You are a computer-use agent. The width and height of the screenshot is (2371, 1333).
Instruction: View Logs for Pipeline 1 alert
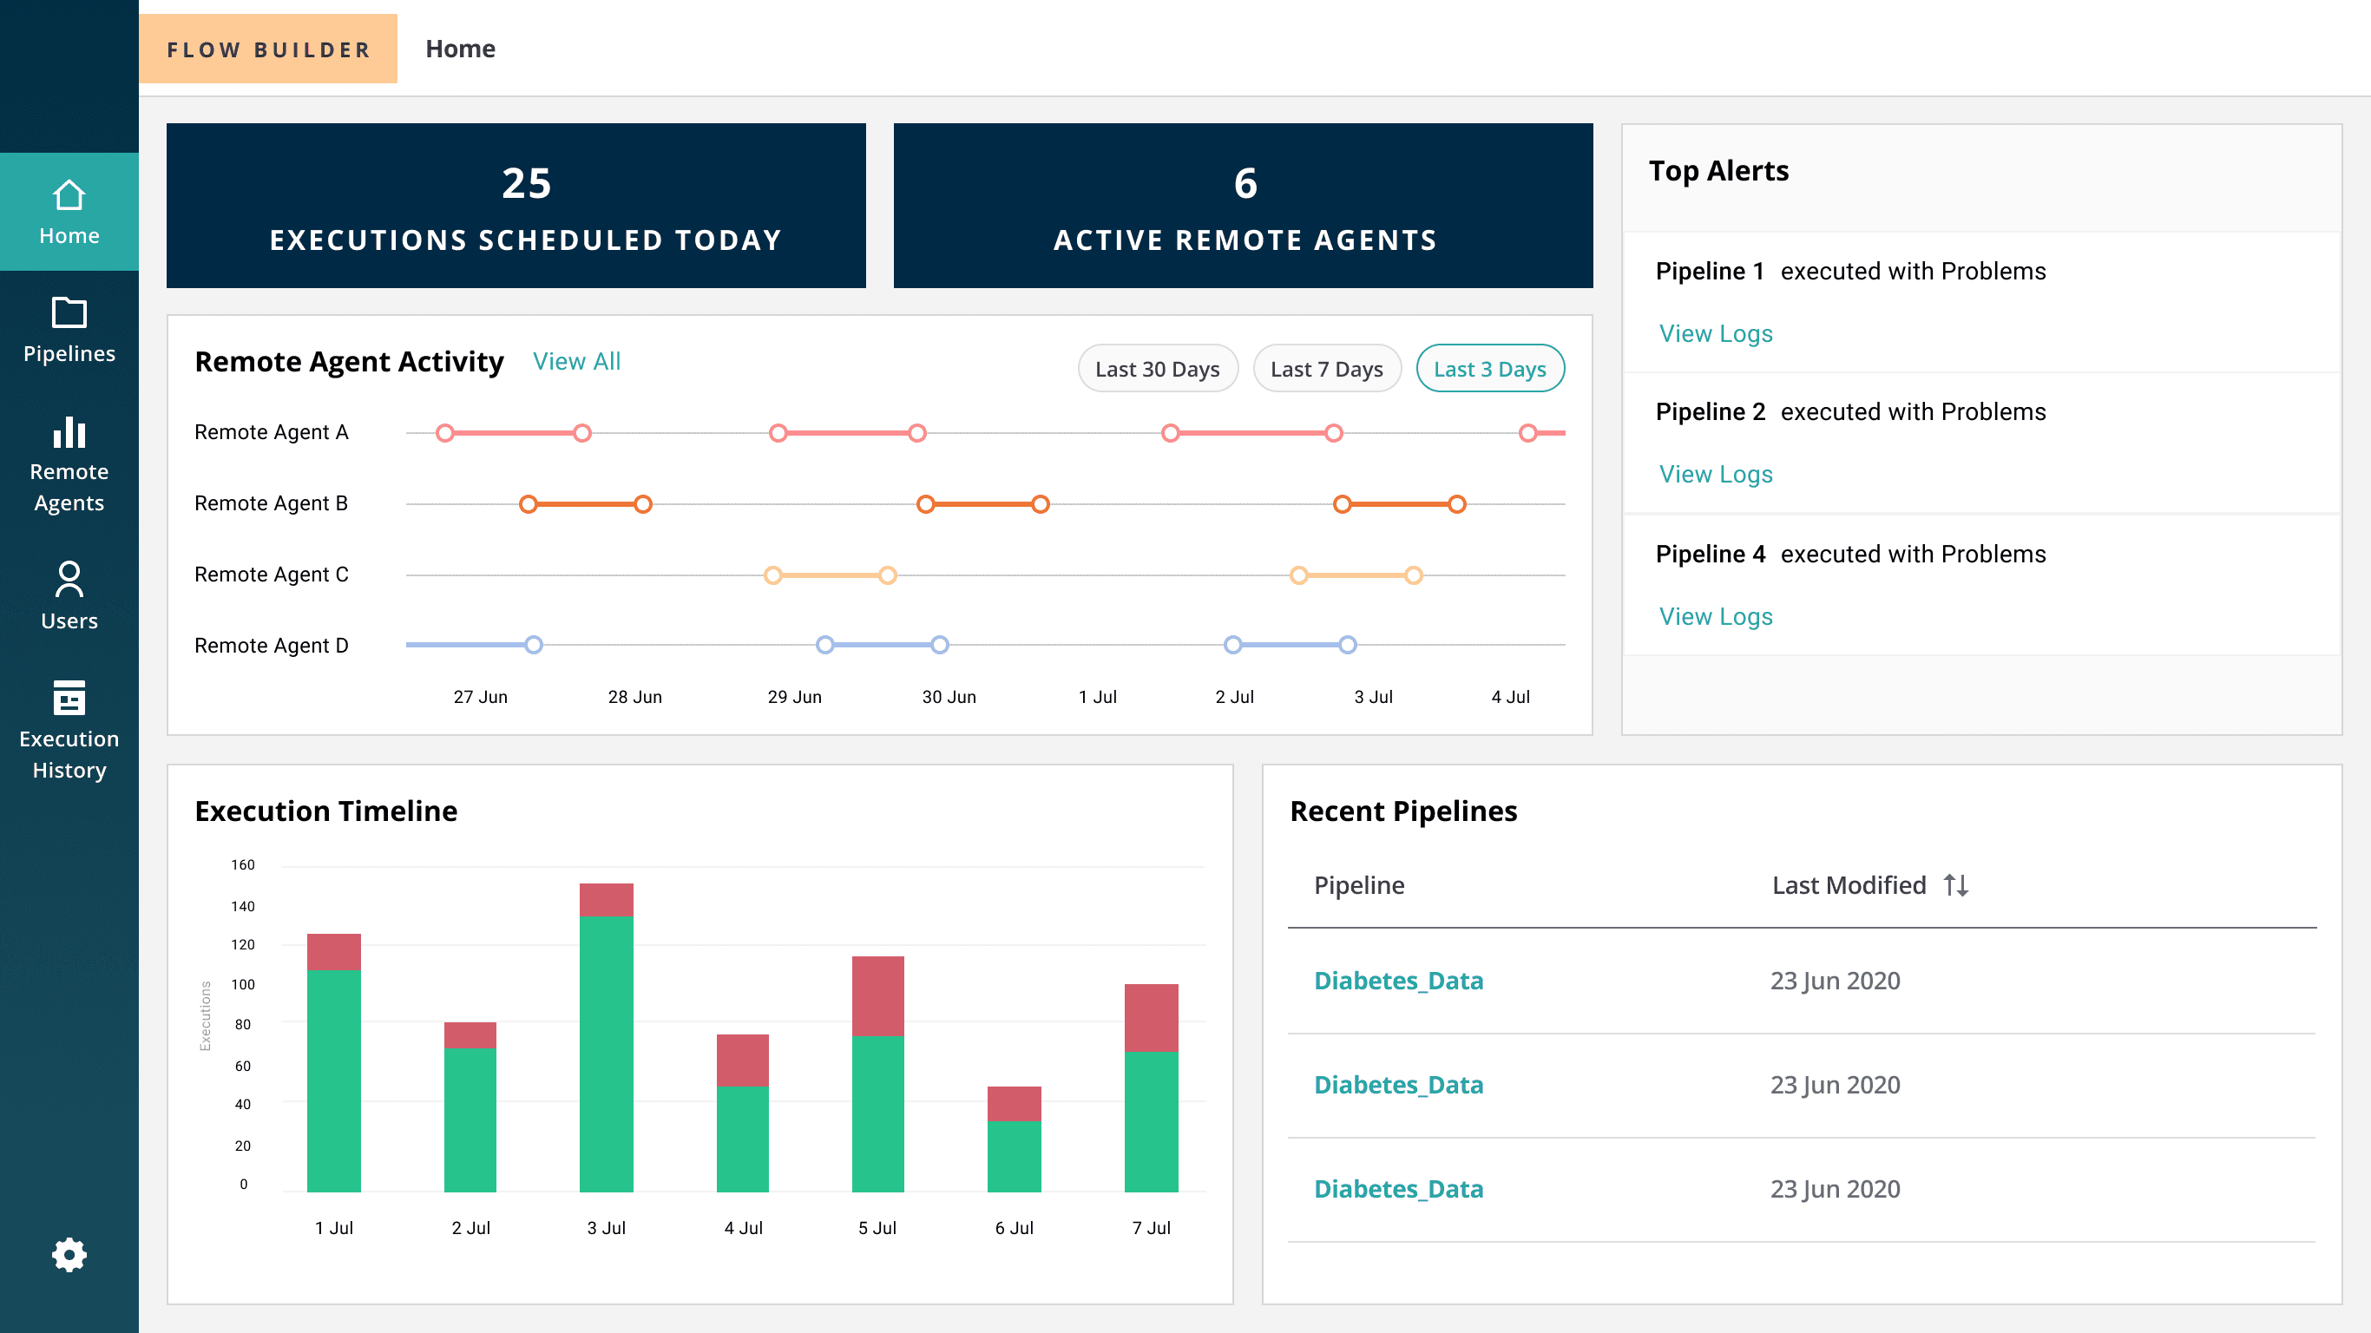tap(1715, 333)
